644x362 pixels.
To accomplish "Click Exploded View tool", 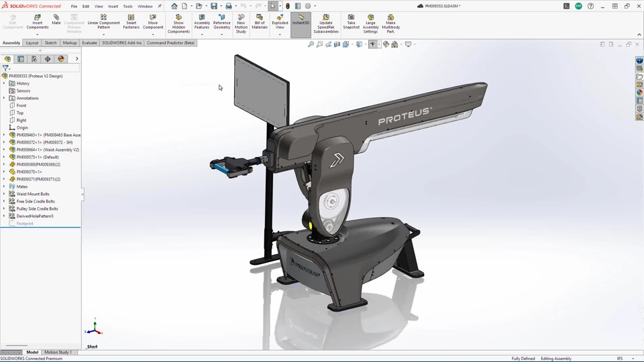I will tap(280, 21).
